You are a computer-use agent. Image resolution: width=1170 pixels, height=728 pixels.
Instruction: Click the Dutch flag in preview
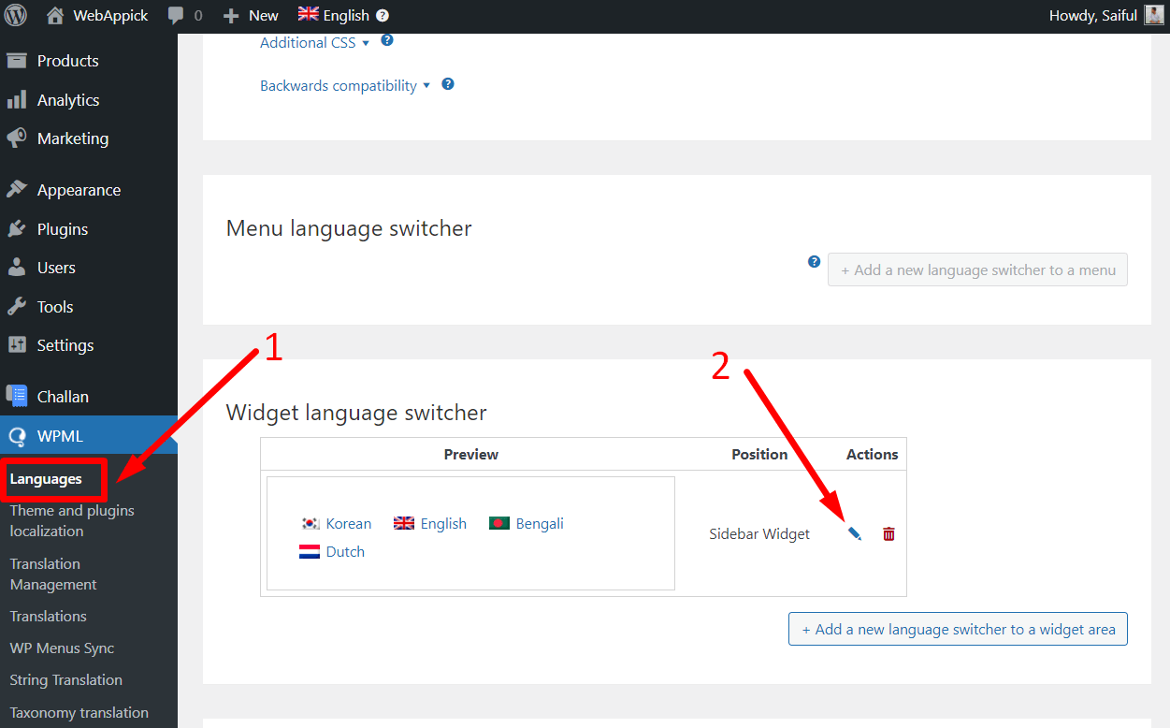(x=310, y=551)
